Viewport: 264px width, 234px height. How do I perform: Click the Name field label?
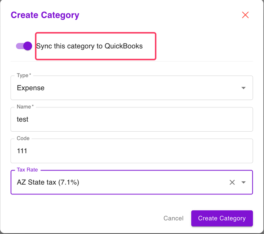point(24,107)
